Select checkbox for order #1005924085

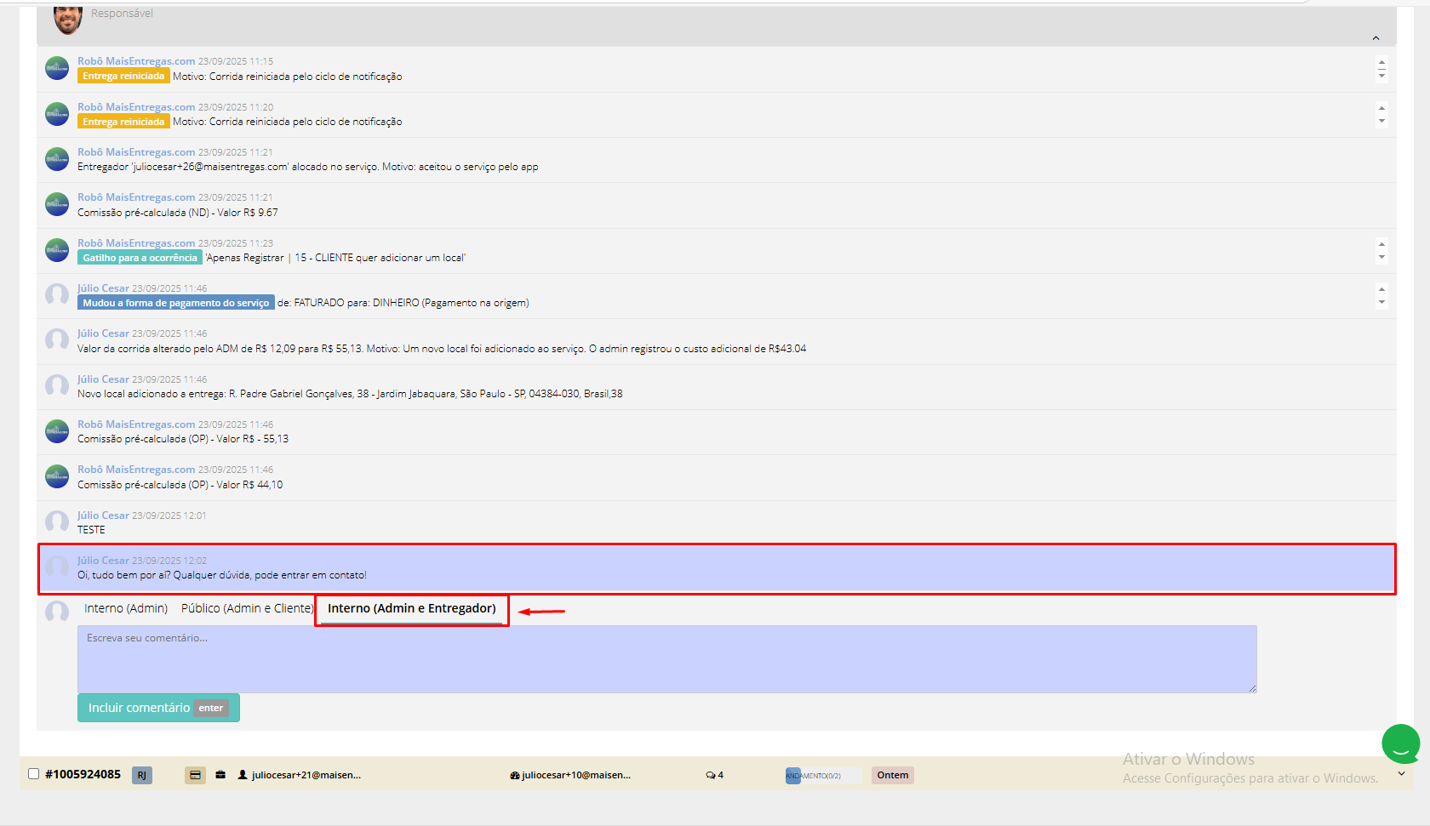click(33, 774)
